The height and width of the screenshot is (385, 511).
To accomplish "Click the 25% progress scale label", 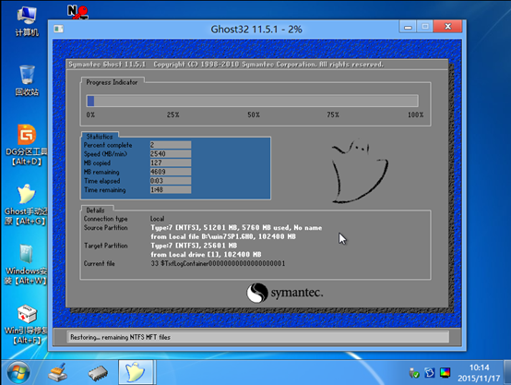I will coord(173,114).
